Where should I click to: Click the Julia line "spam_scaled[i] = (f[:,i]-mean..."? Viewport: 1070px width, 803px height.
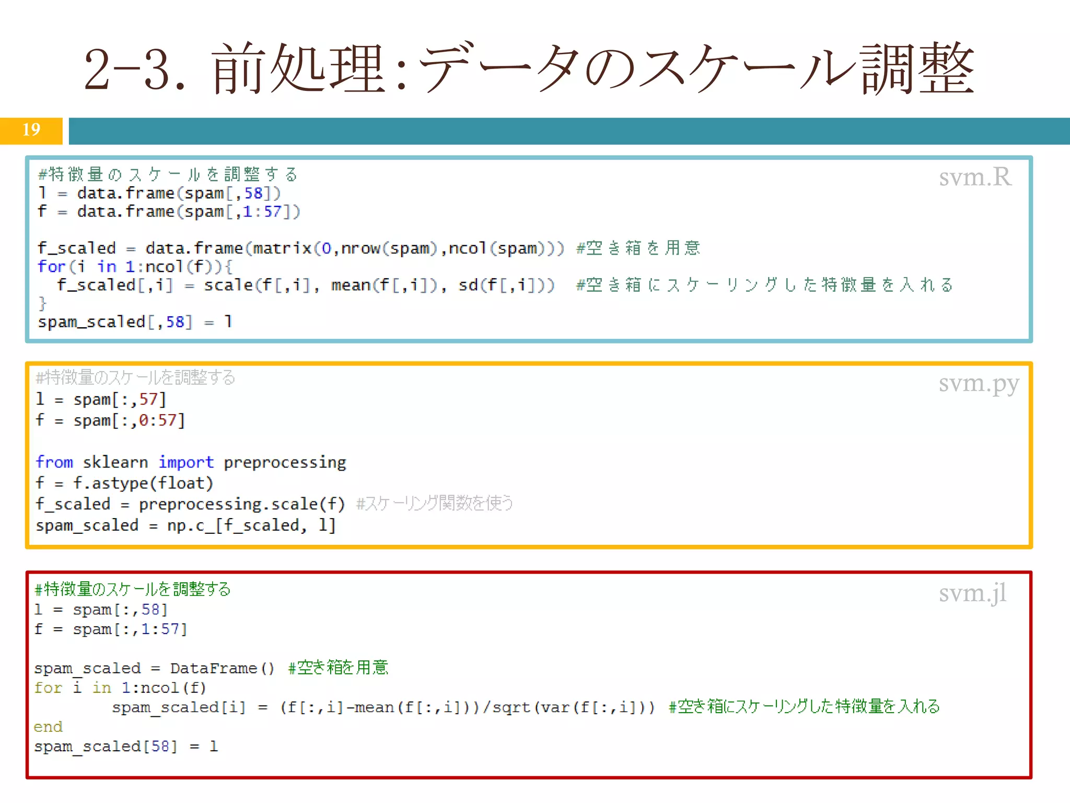click(x=383, y=707)
